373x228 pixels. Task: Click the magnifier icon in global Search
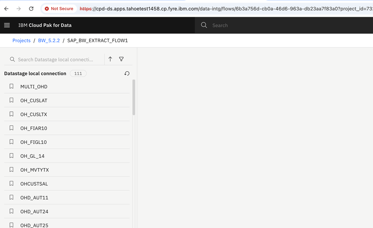point(204,25)
